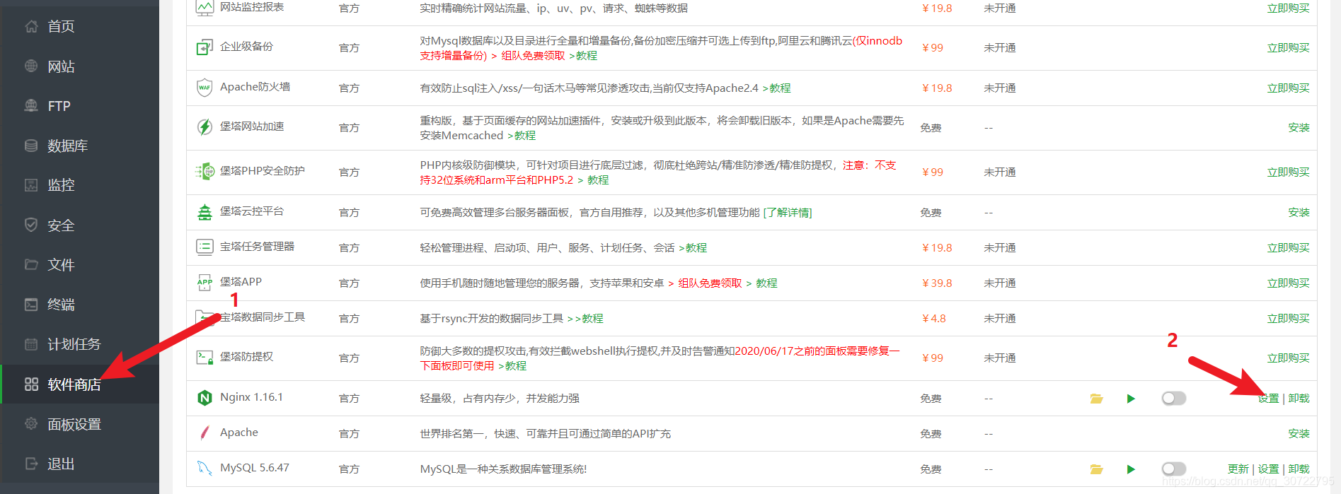Click the 面板设置 gear icon
1341x494 pixels.
point(31,423)
